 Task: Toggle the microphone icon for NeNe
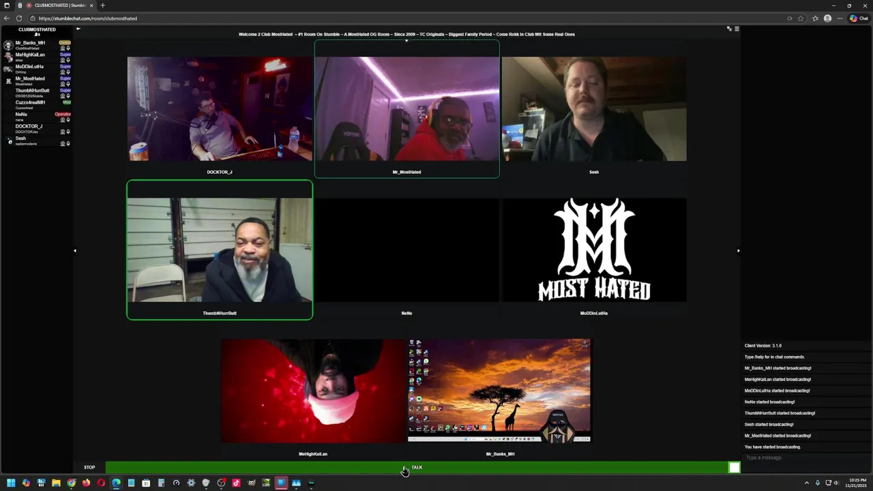coord(68,120)
